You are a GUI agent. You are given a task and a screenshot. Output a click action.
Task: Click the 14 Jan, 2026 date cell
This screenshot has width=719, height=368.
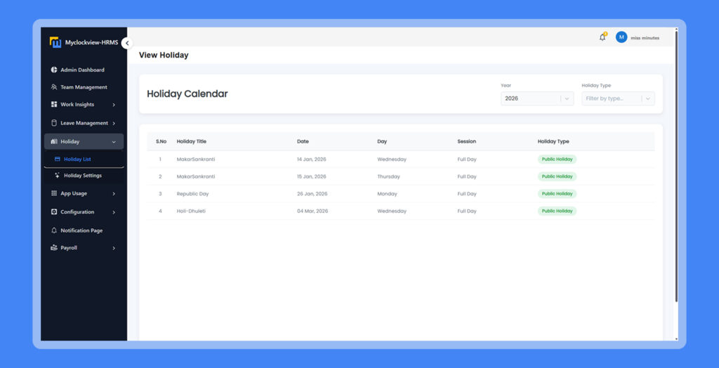pyautogui.click(x=311, y=159)
